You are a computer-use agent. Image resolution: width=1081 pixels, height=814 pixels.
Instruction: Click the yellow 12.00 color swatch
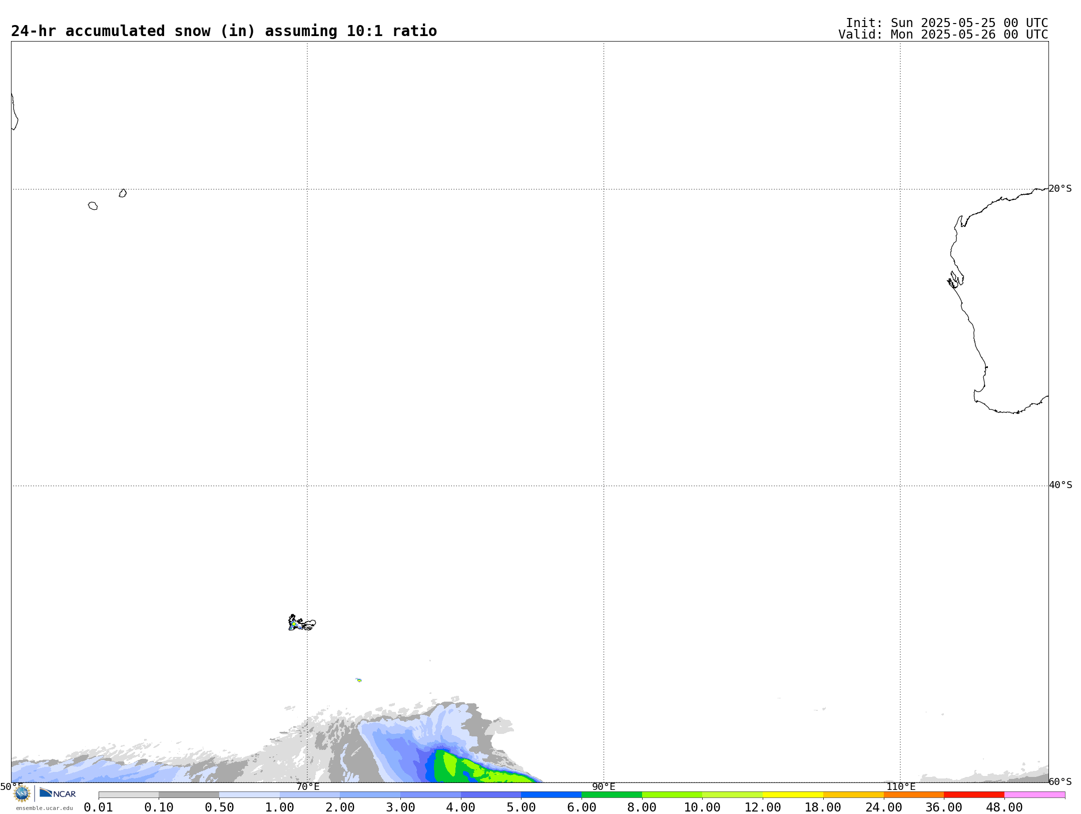coord(793,795)
